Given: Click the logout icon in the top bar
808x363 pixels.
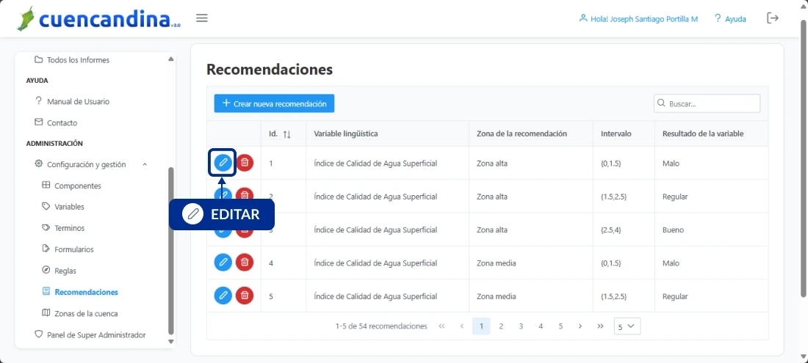Looking at the screenshot, I should coord(773,18).
